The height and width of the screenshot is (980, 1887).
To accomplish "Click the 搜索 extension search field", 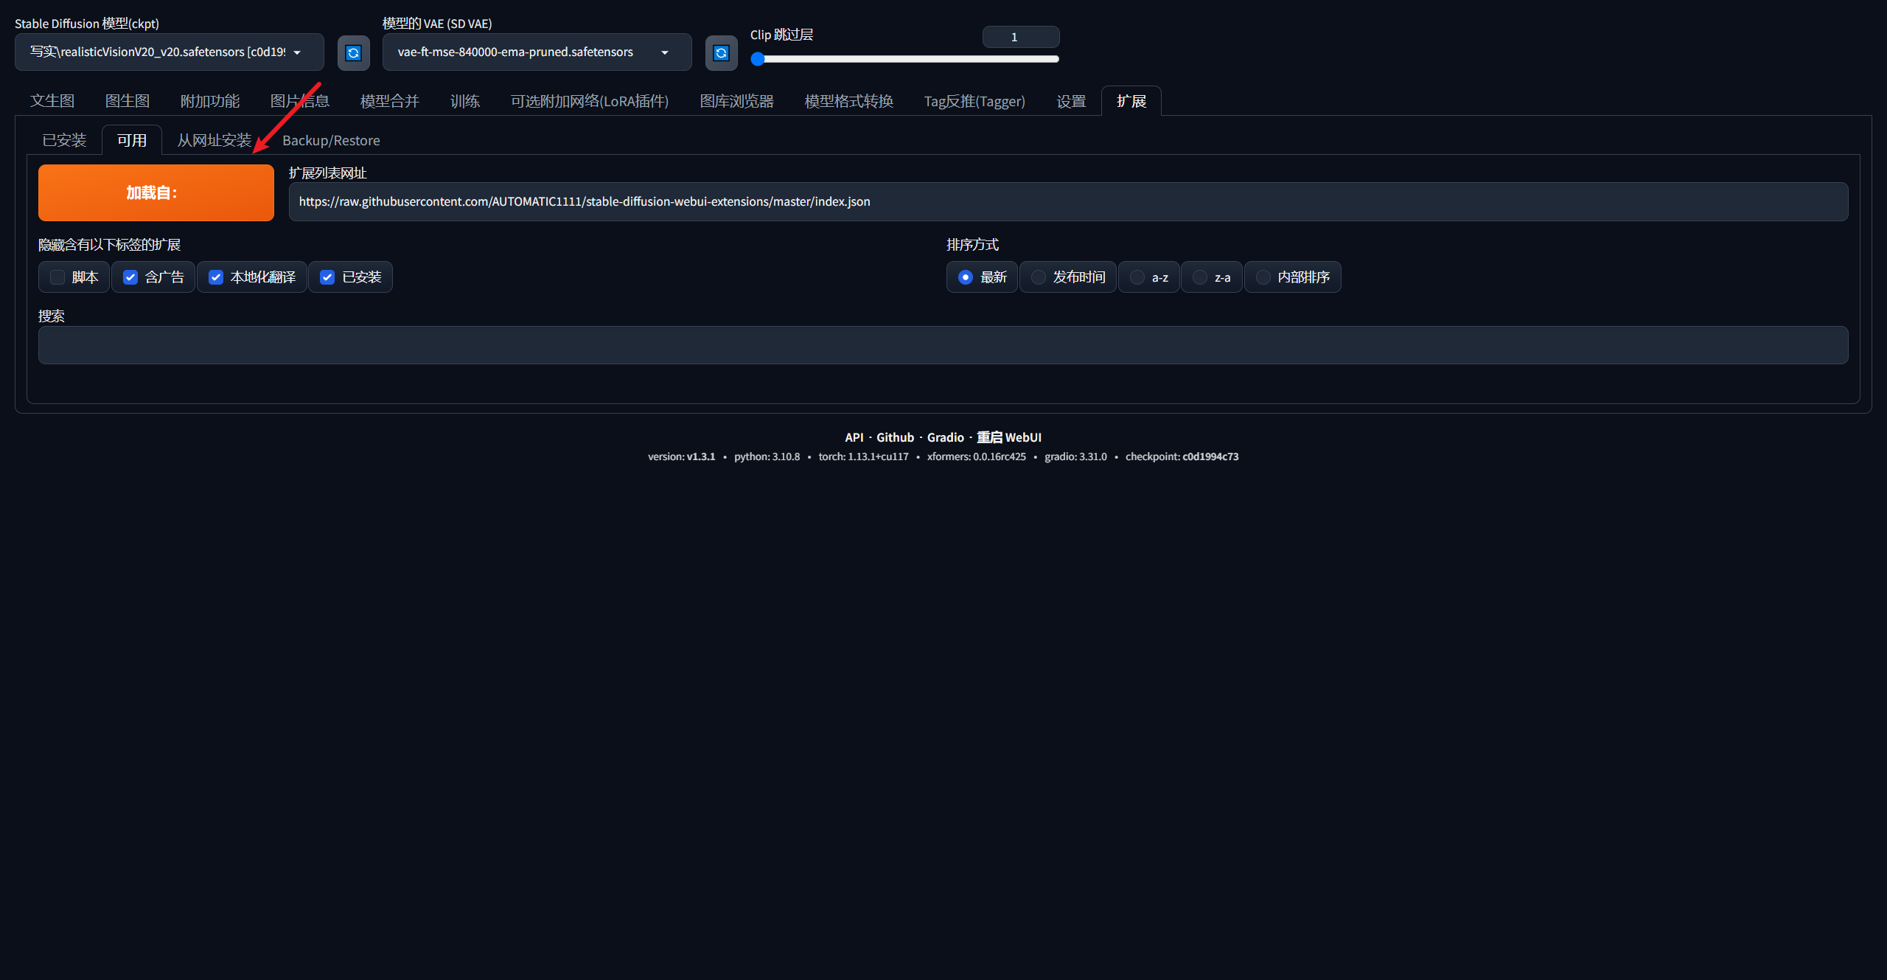I will point(943,345).
